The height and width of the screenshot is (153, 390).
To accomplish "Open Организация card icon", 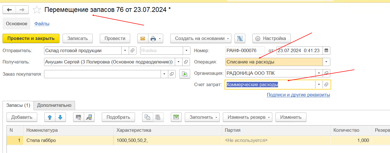I will [326, 73].
